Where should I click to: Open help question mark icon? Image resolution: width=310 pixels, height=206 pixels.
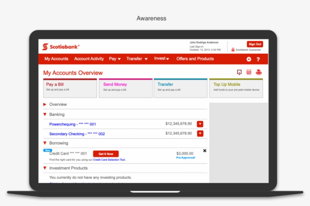258,59
